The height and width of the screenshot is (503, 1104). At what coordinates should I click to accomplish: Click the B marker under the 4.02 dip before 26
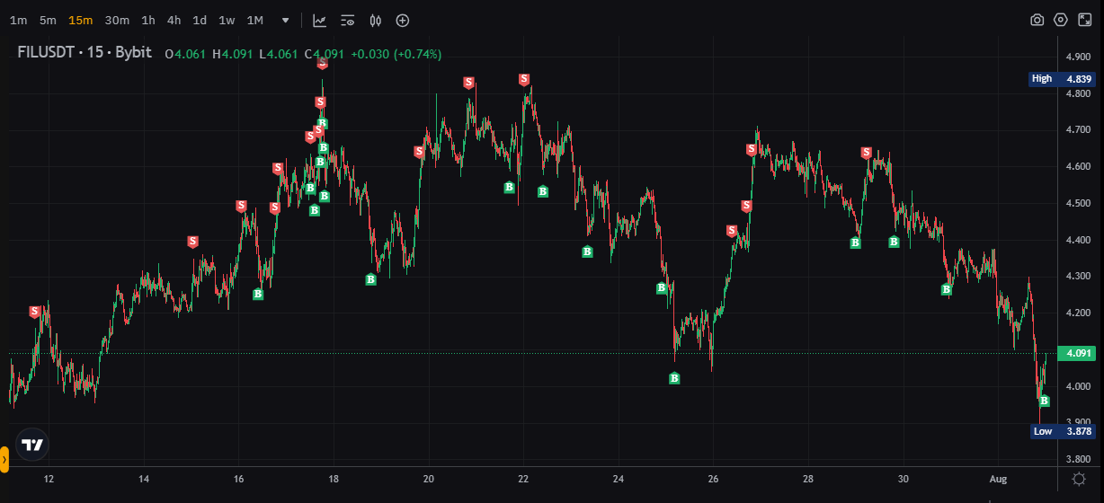pos(674,378)
